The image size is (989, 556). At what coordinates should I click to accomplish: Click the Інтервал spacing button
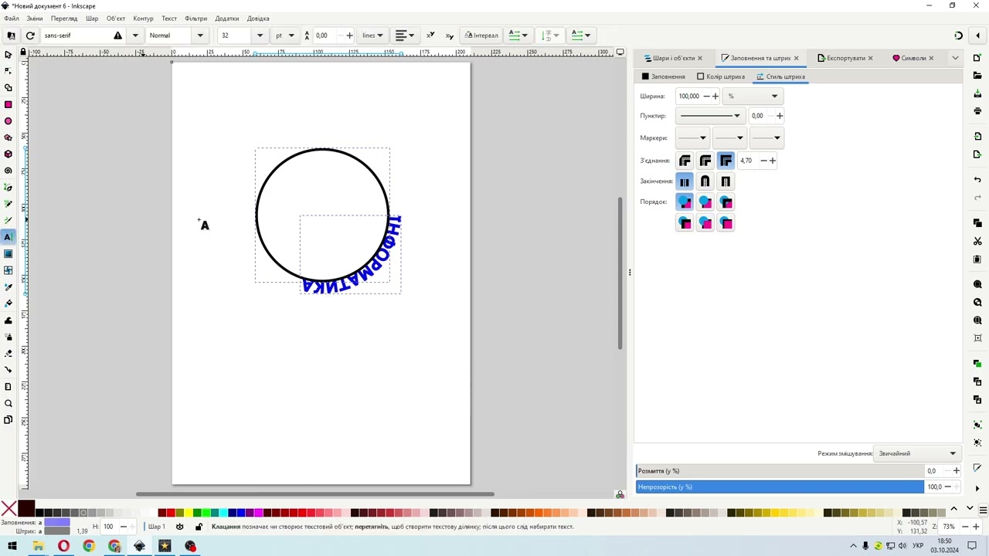[481, 36]
